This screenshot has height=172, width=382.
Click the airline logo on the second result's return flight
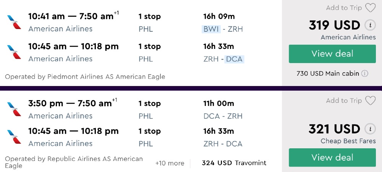[14, 137]
